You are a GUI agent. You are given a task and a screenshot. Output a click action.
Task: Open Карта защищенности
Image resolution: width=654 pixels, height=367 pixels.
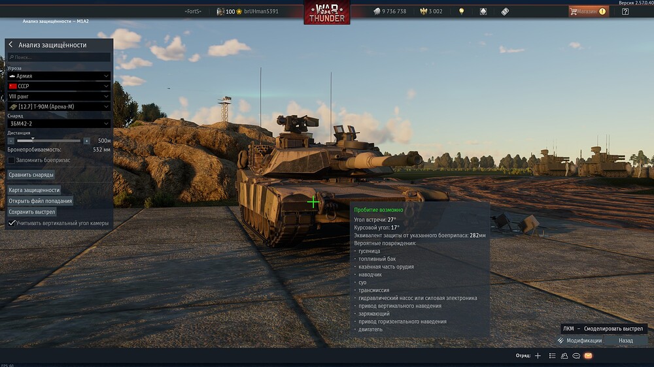34,190
